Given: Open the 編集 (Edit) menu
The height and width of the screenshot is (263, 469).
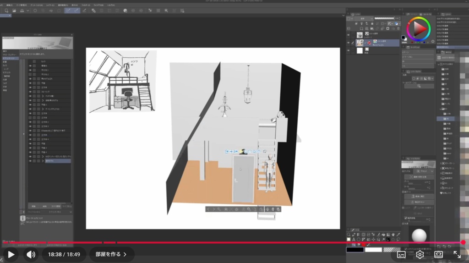Looking at the screenshot, I should click(9, 5).
